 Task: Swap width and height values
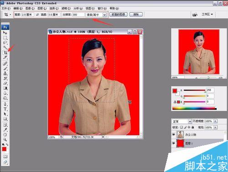(x=37, y=15)
